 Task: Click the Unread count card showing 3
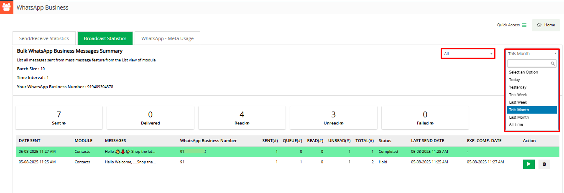tap(333, 117)
